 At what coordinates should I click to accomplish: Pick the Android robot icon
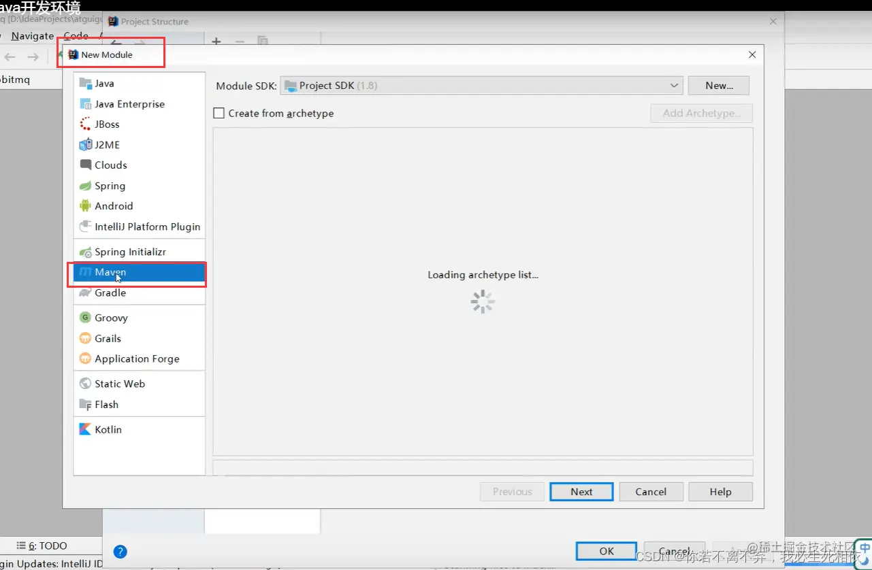(x=85, y=206)
